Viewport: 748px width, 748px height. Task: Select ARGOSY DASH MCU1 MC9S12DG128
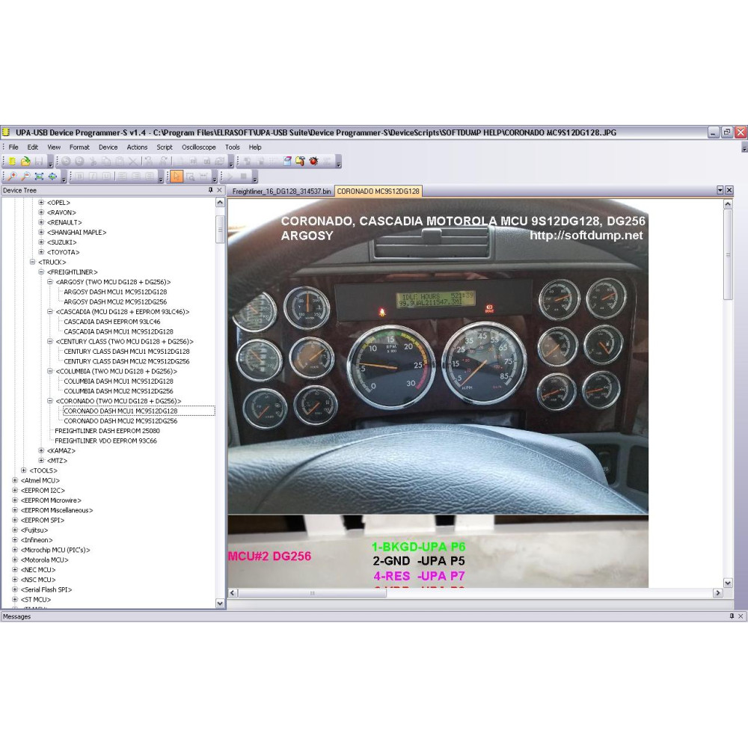[x=115, y=292]
